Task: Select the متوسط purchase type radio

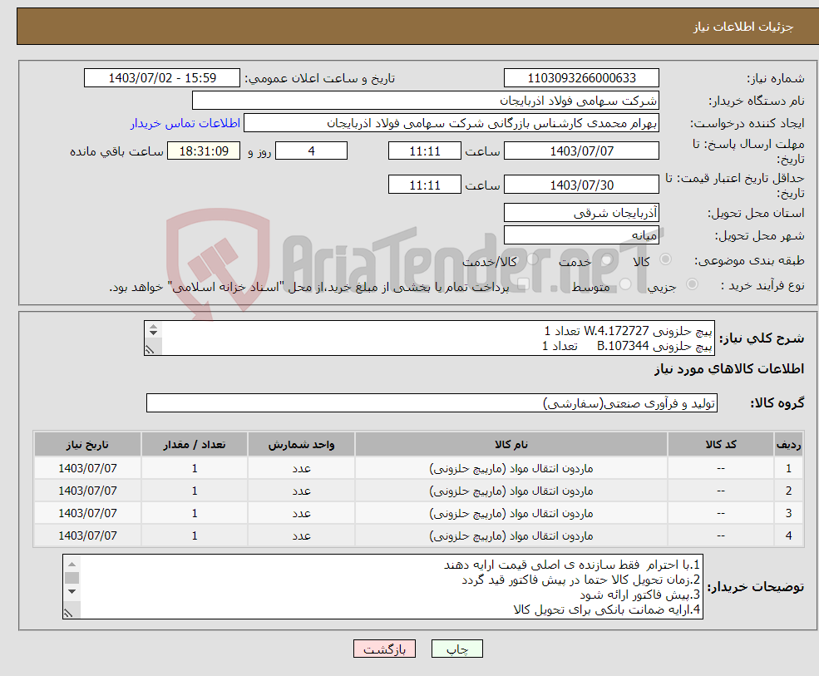Action: (625, 284)
